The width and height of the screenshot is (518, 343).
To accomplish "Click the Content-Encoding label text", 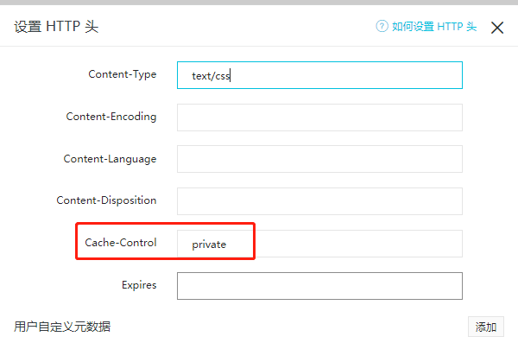I will [111, 117].
